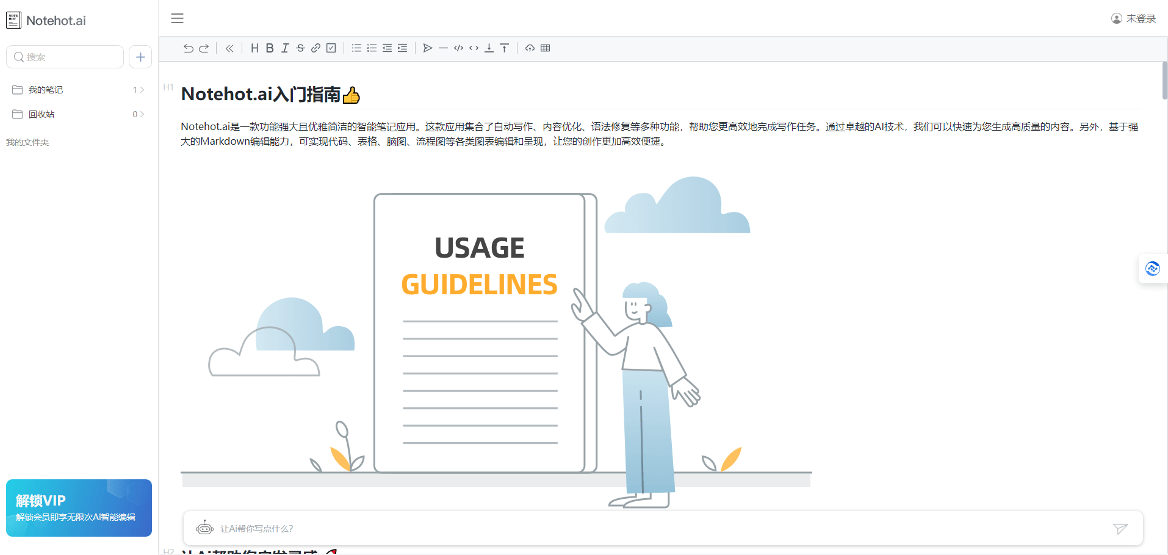Expand 回收站 with its chevron
Image resolution: width=1168 pixels, height=555 pixels.
tap(142, 114)
